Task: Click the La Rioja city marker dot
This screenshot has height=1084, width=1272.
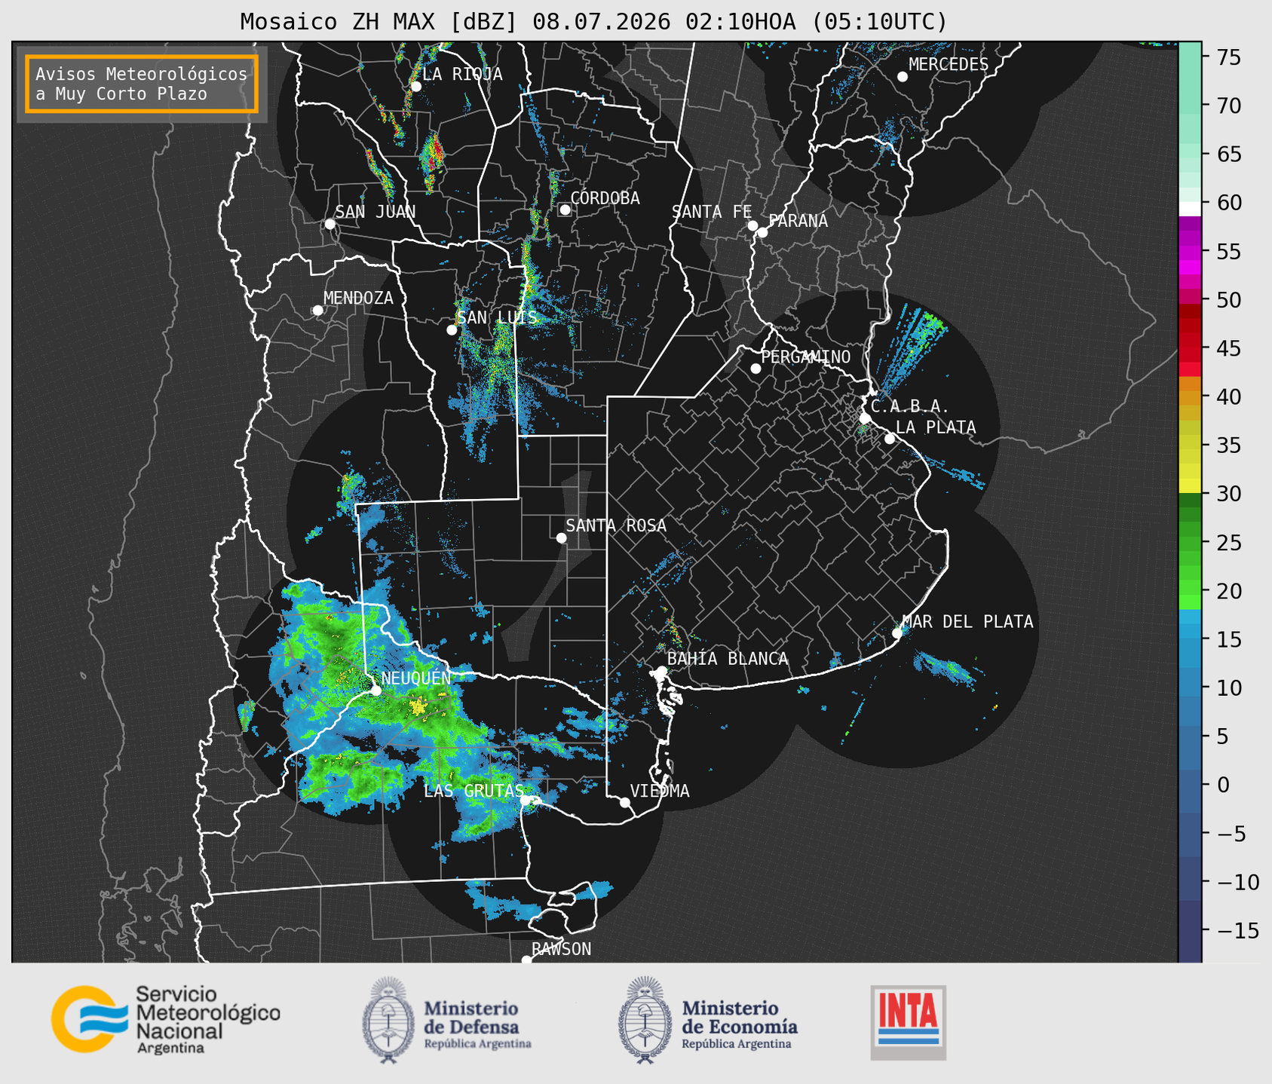Action: [x=415, y=87]
